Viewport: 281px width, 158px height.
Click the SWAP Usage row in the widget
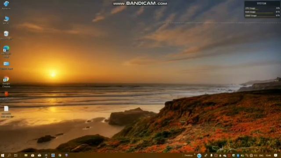[262, 16]
